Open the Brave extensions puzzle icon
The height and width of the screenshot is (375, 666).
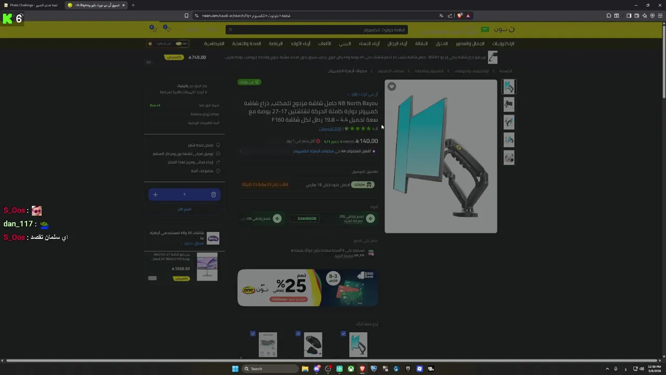pyautogui.click(x=609, y=16)
